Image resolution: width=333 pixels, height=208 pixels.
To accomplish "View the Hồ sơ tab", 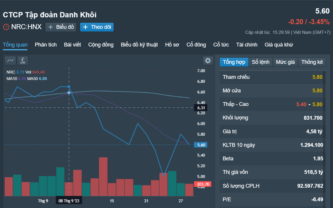I will (172, 45).
